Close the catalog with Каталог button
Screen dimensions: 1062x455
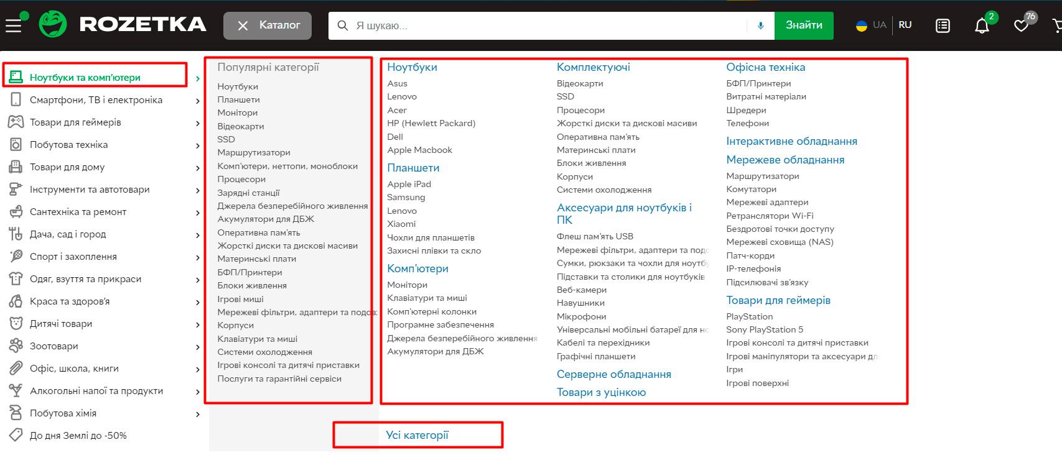pos(268,25)
